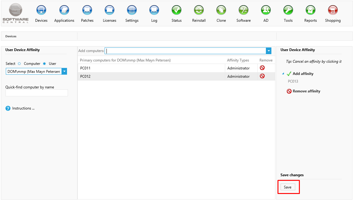The height and width of the screenshot is (201, 354).
Task: Open the Devices section icon
Action: 41,10
